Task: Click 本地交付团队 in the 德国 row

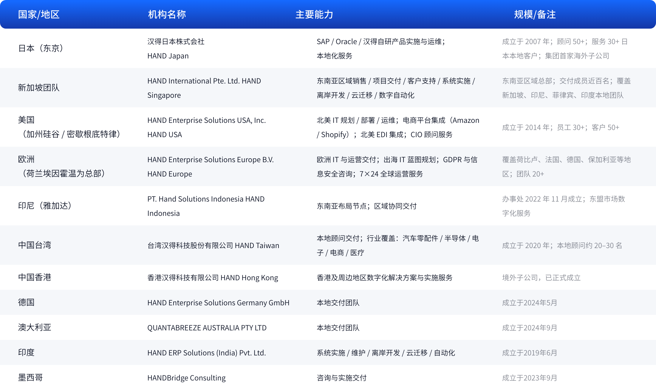Action: tap(338, 303)
